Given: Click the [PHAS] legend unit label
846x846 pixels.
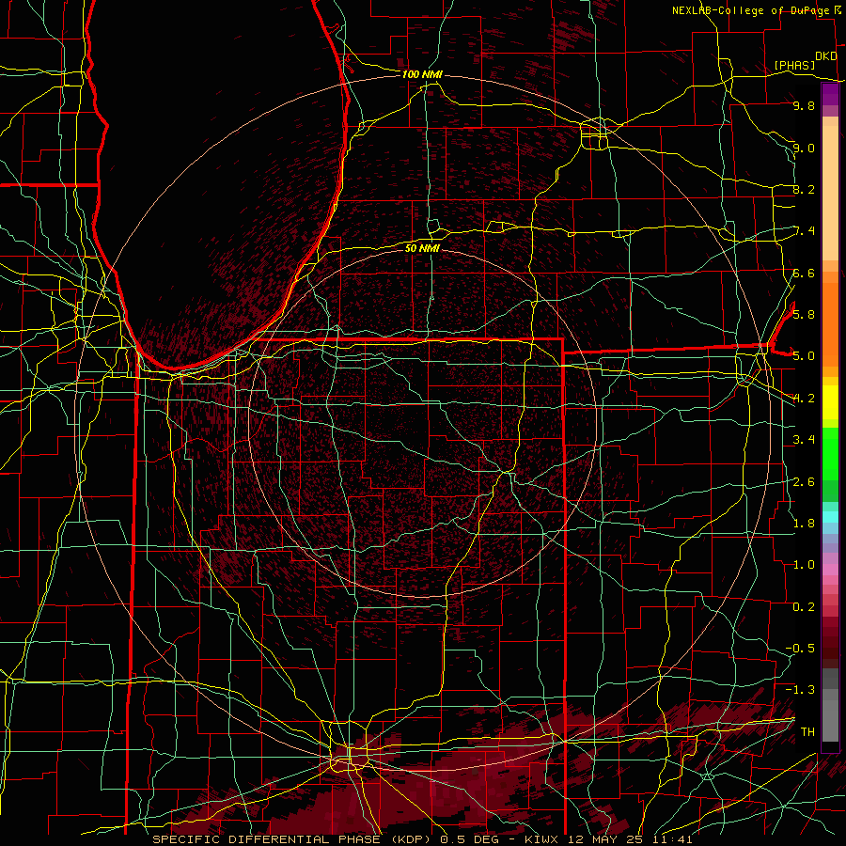Looking at the screenshot, I should (794, 65).
